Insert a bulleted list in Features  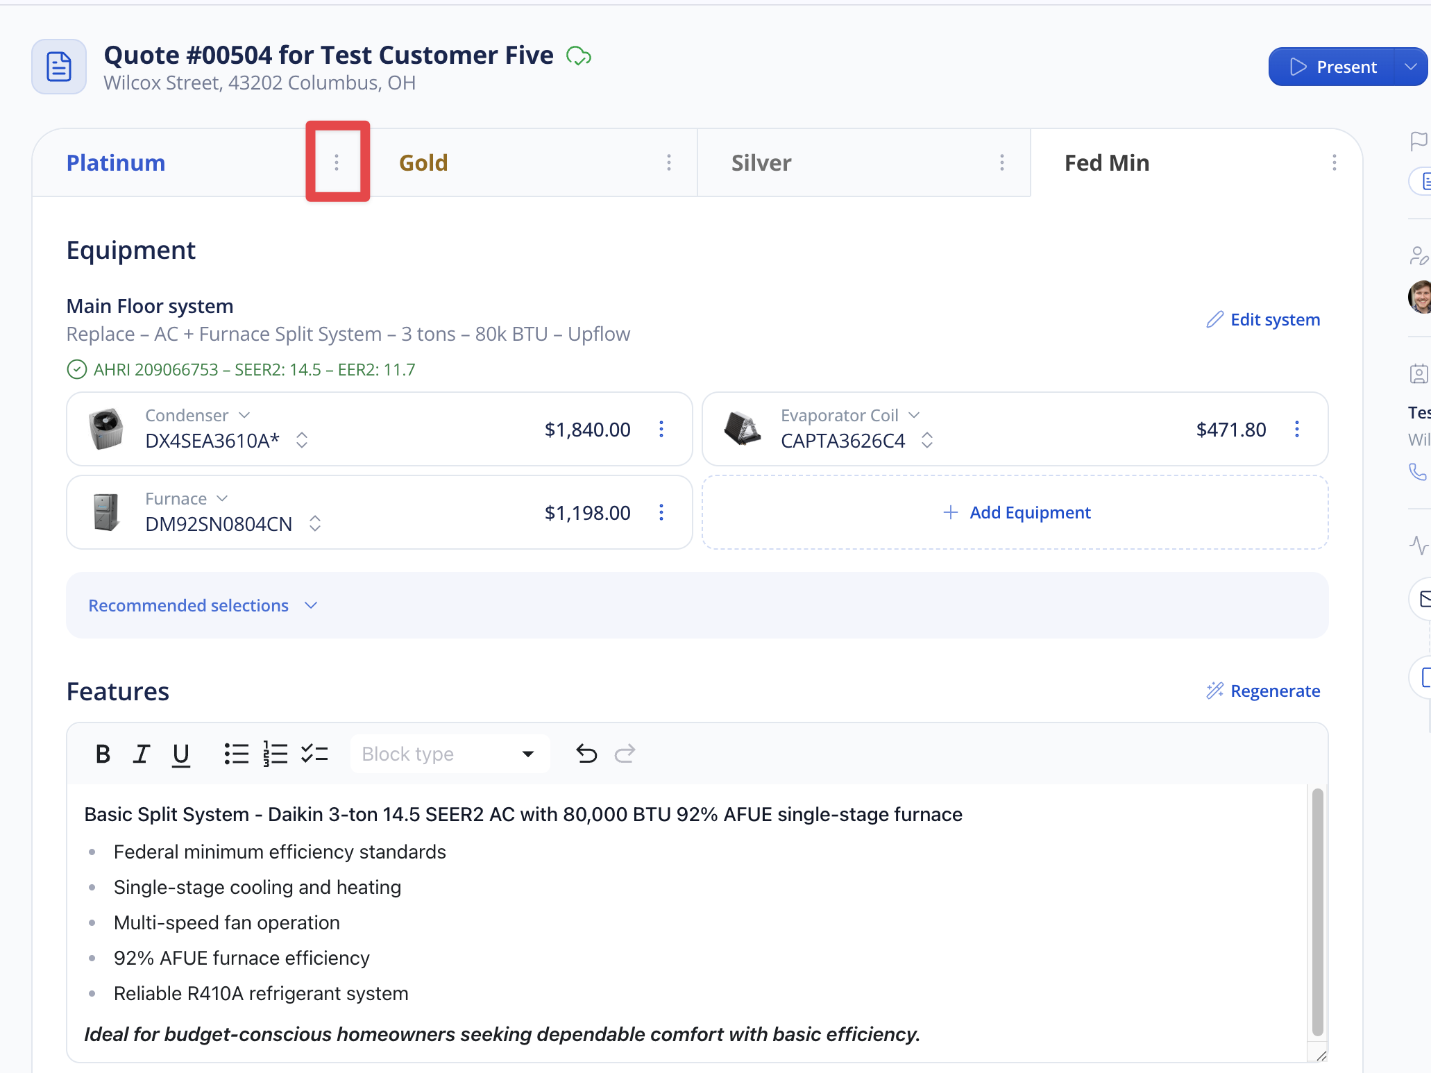tap(236, 754)
